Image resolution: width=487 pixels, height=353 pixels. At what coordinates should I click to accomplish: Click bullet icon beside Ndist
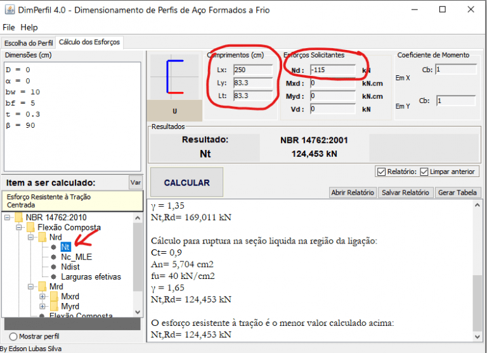(54, 267)
